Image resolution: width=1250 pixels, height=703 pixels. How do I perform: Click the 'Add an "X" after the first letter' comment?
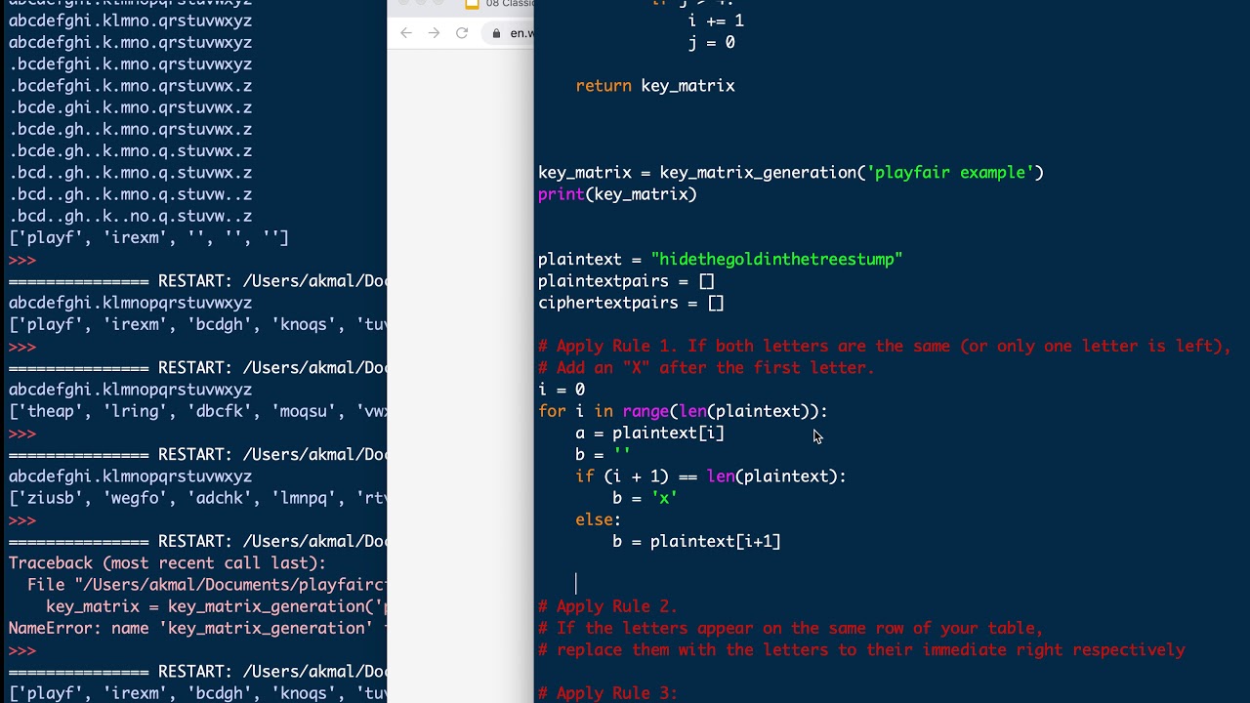click(x=706, y=368)
